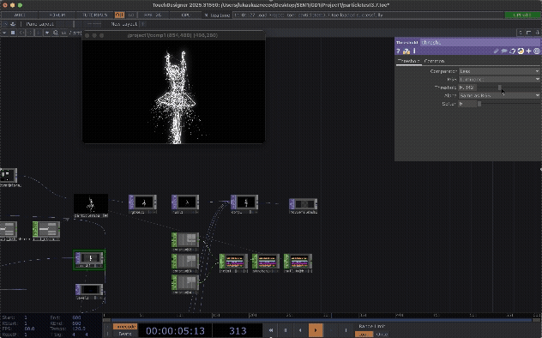This screenshot has width=542, height=338.
Task: Open operator help question mark icon
Action: point(398,51)
